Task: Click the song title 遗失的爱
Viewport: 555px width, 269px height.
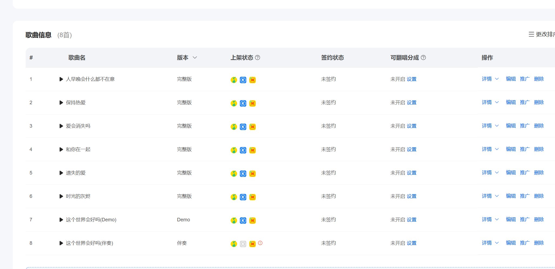Action: 76,173
